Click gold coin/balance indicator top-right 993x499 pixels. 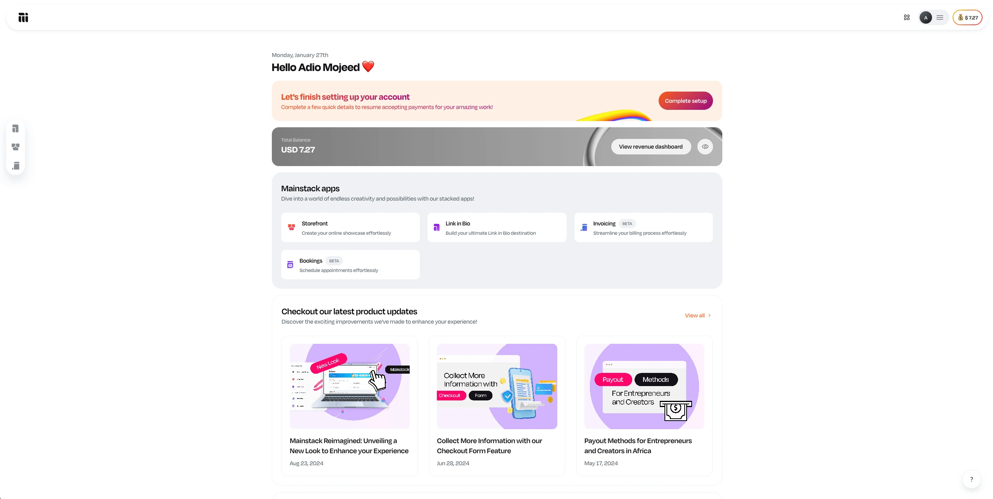point(967,17)
